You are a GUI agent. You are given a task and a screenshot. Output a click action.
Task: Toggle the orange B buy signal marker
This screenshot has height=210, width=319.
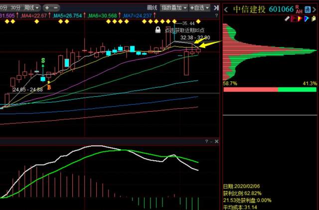(49, 87)
